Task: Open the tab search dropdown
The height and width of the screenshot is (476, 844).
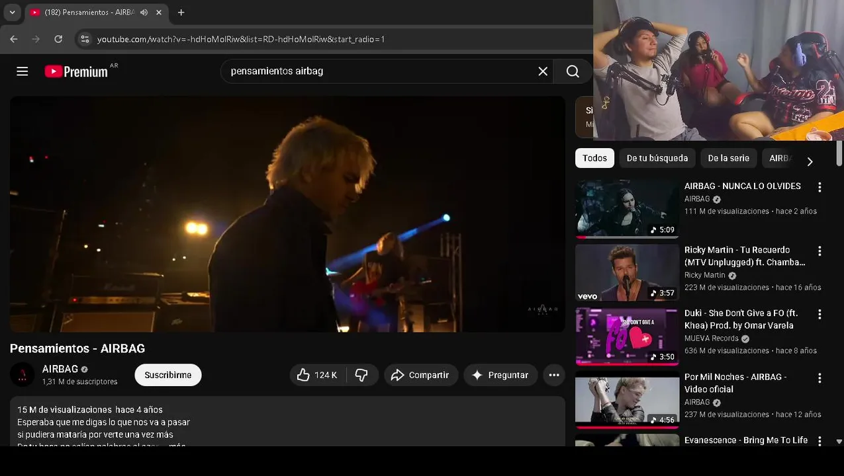Action: [x=12, y=12]
